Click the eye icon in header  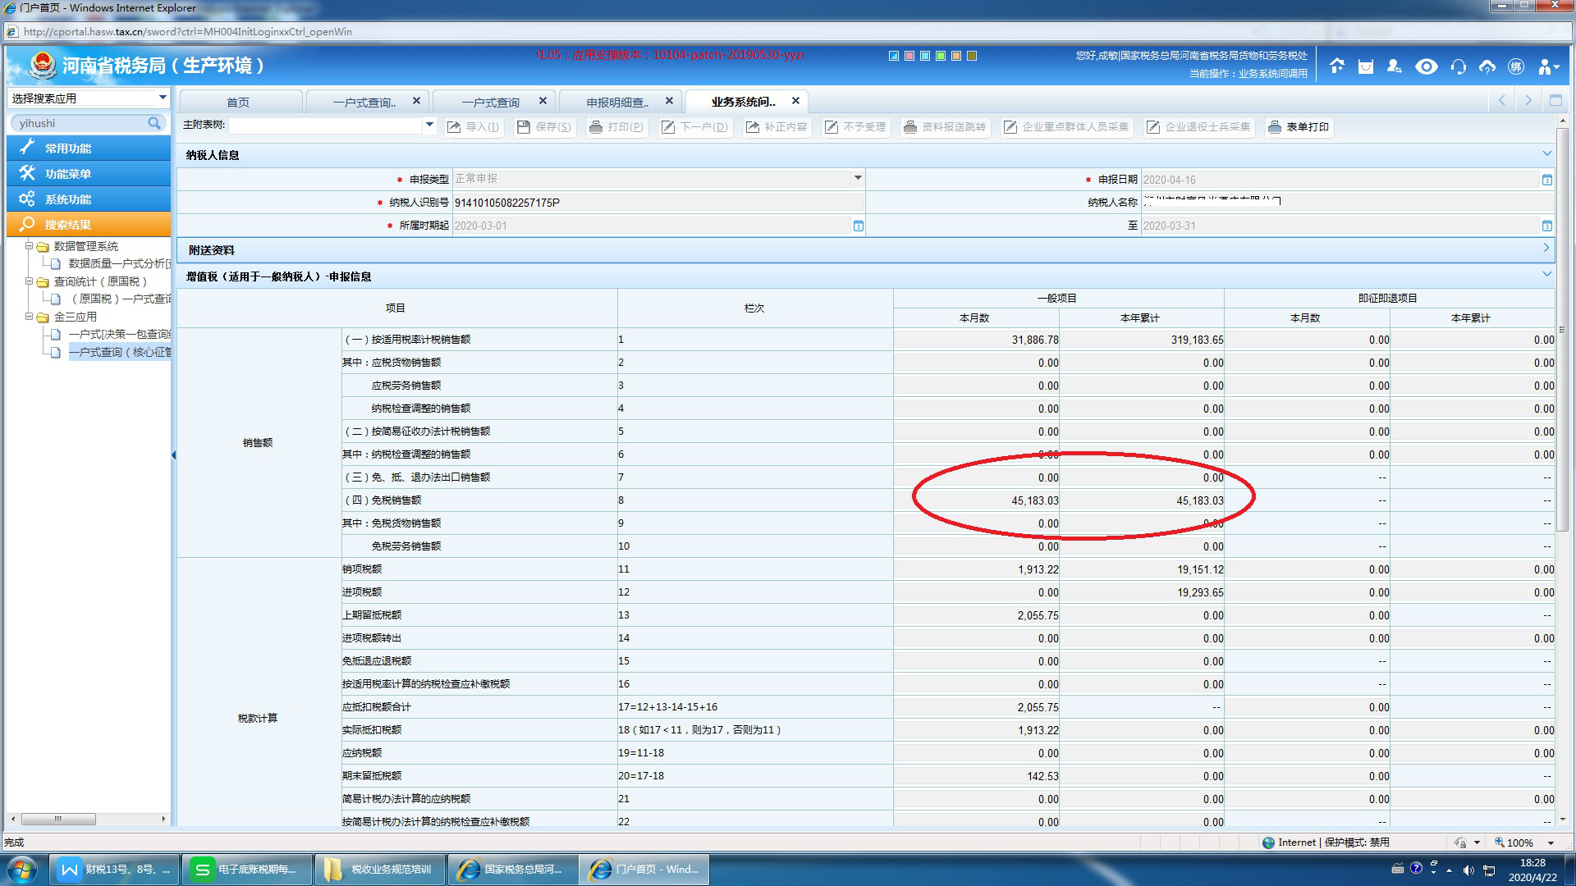[x=1427, y=66]
